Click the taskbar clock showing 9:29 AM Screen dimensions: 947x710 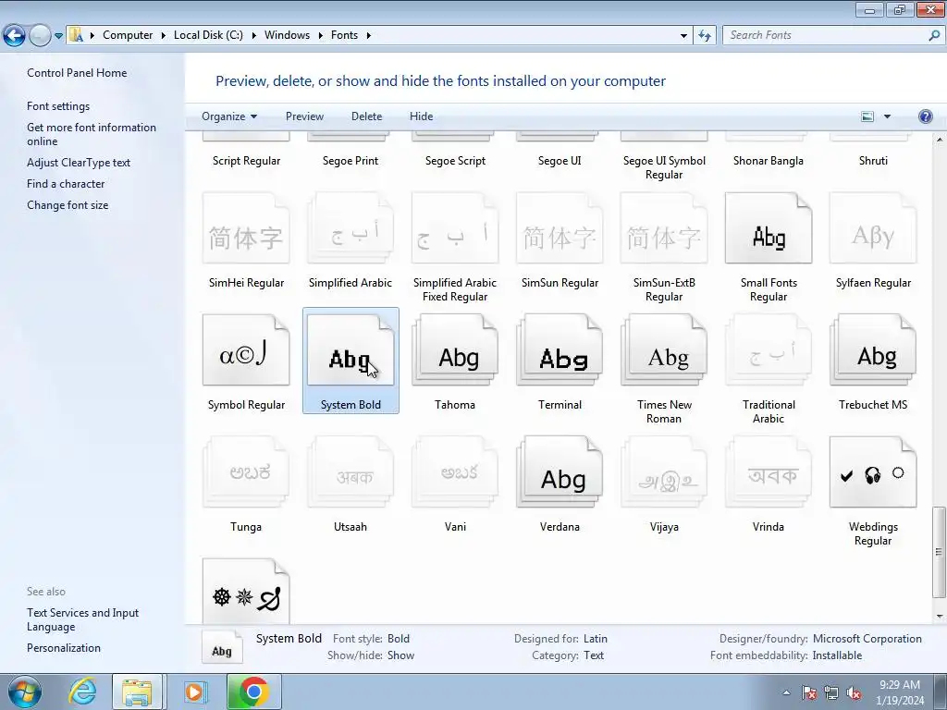[x=899, y=692]
